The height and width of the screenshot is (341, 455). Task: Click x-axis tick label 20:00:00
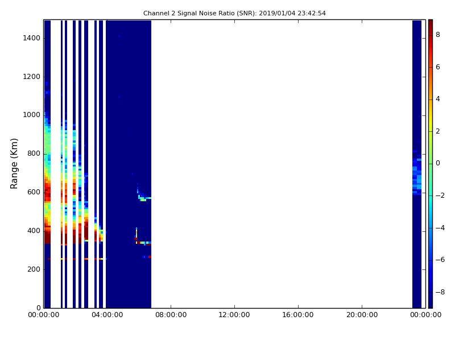coord(362,315)
